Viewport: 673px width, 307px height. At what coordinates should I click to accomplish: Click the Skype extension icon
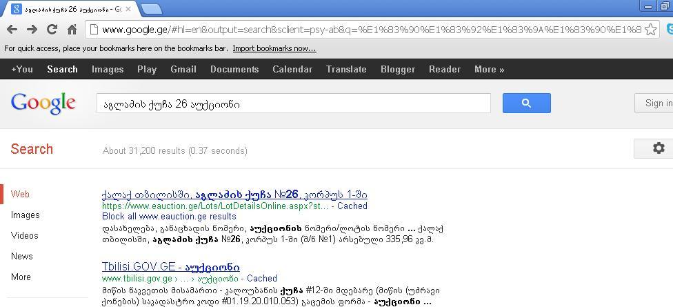[669, 29]
